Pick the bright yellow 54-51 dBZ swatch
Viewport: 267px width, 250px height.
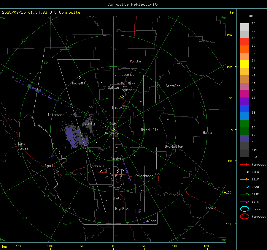[x=244, y=64]
